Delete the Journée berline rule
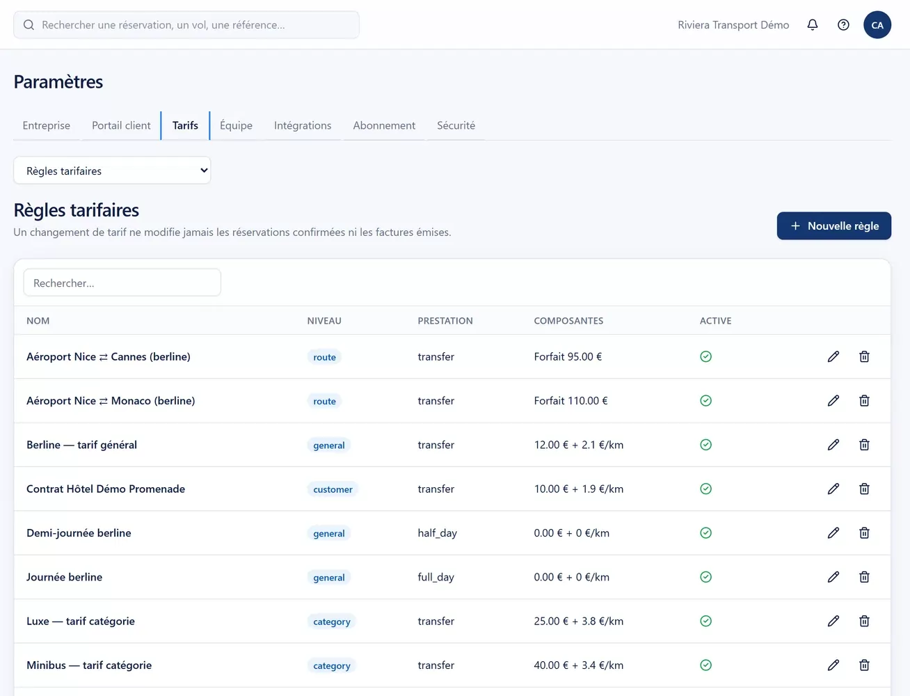The width and height of the screenshot is (910, 696). (864, 577)
